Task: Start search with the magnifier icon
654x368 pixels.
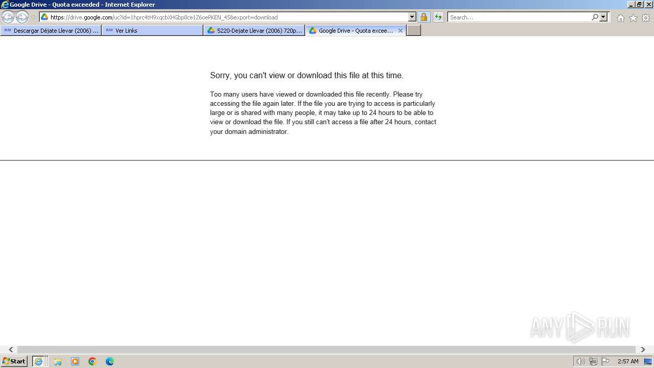Action: (x=595, y=17)
